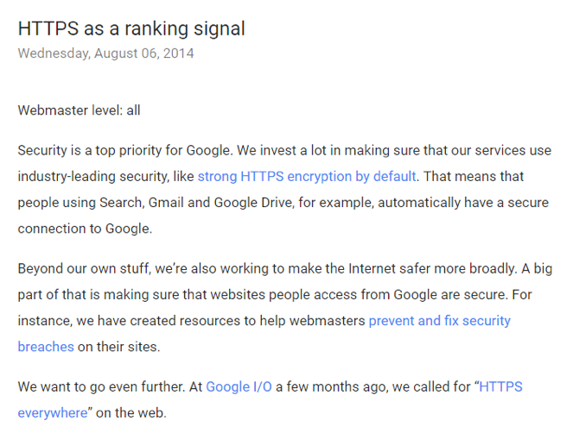Click the phrase "Beyond our own stuff"
This screenshot has height=433, width=573.
(x=84, y=269)
